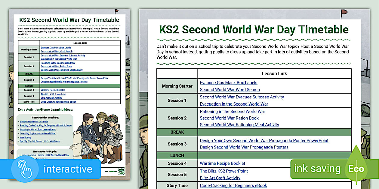
Task: Follow the Evacuation in the Second World War link
Action: (x=234, y=104)
